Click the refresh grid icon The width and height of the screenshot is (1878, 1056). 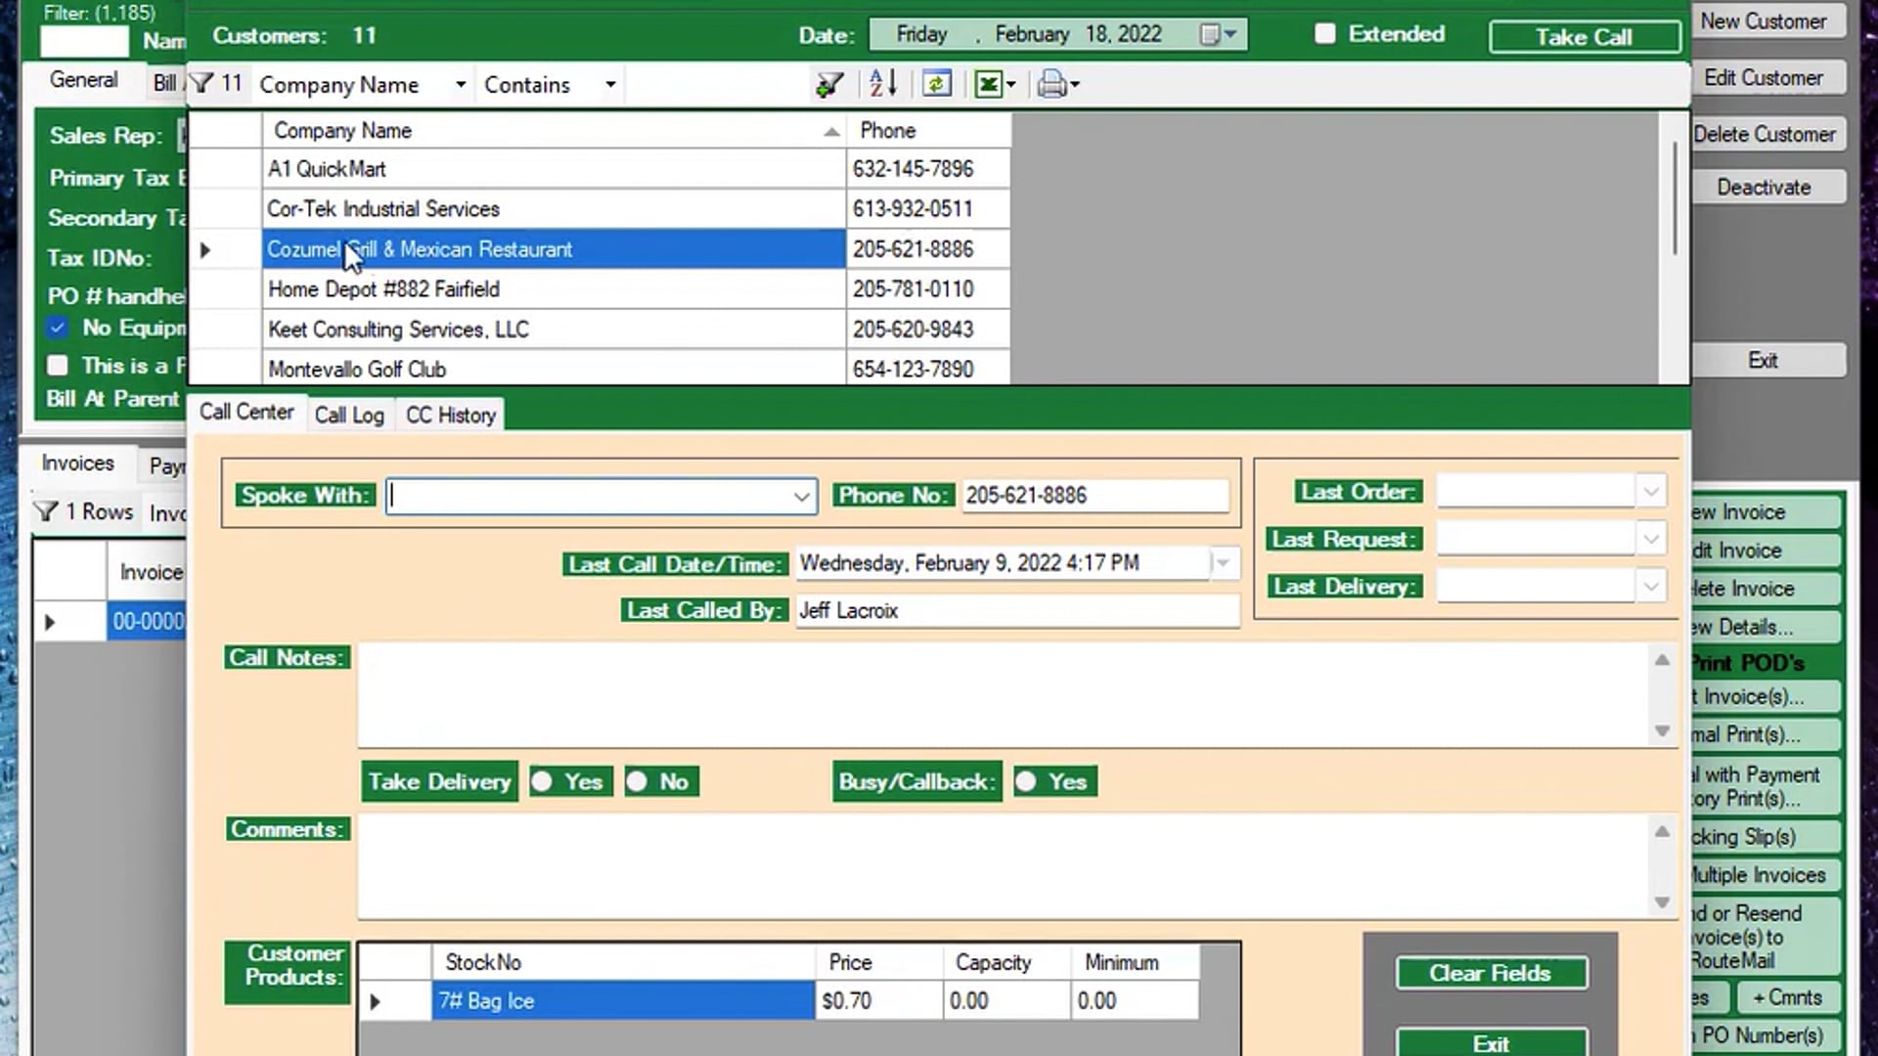point(936,84)
